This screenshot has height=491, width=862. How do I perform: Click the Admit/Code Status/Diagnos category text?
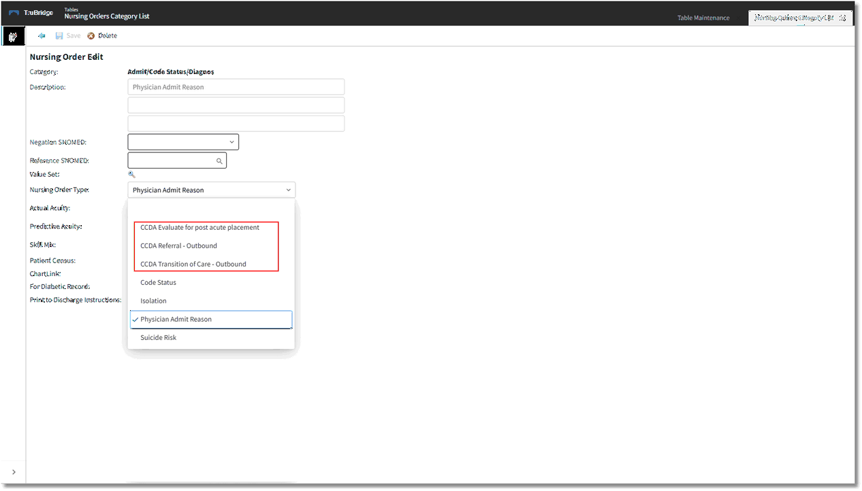click(x=171, y=71)
